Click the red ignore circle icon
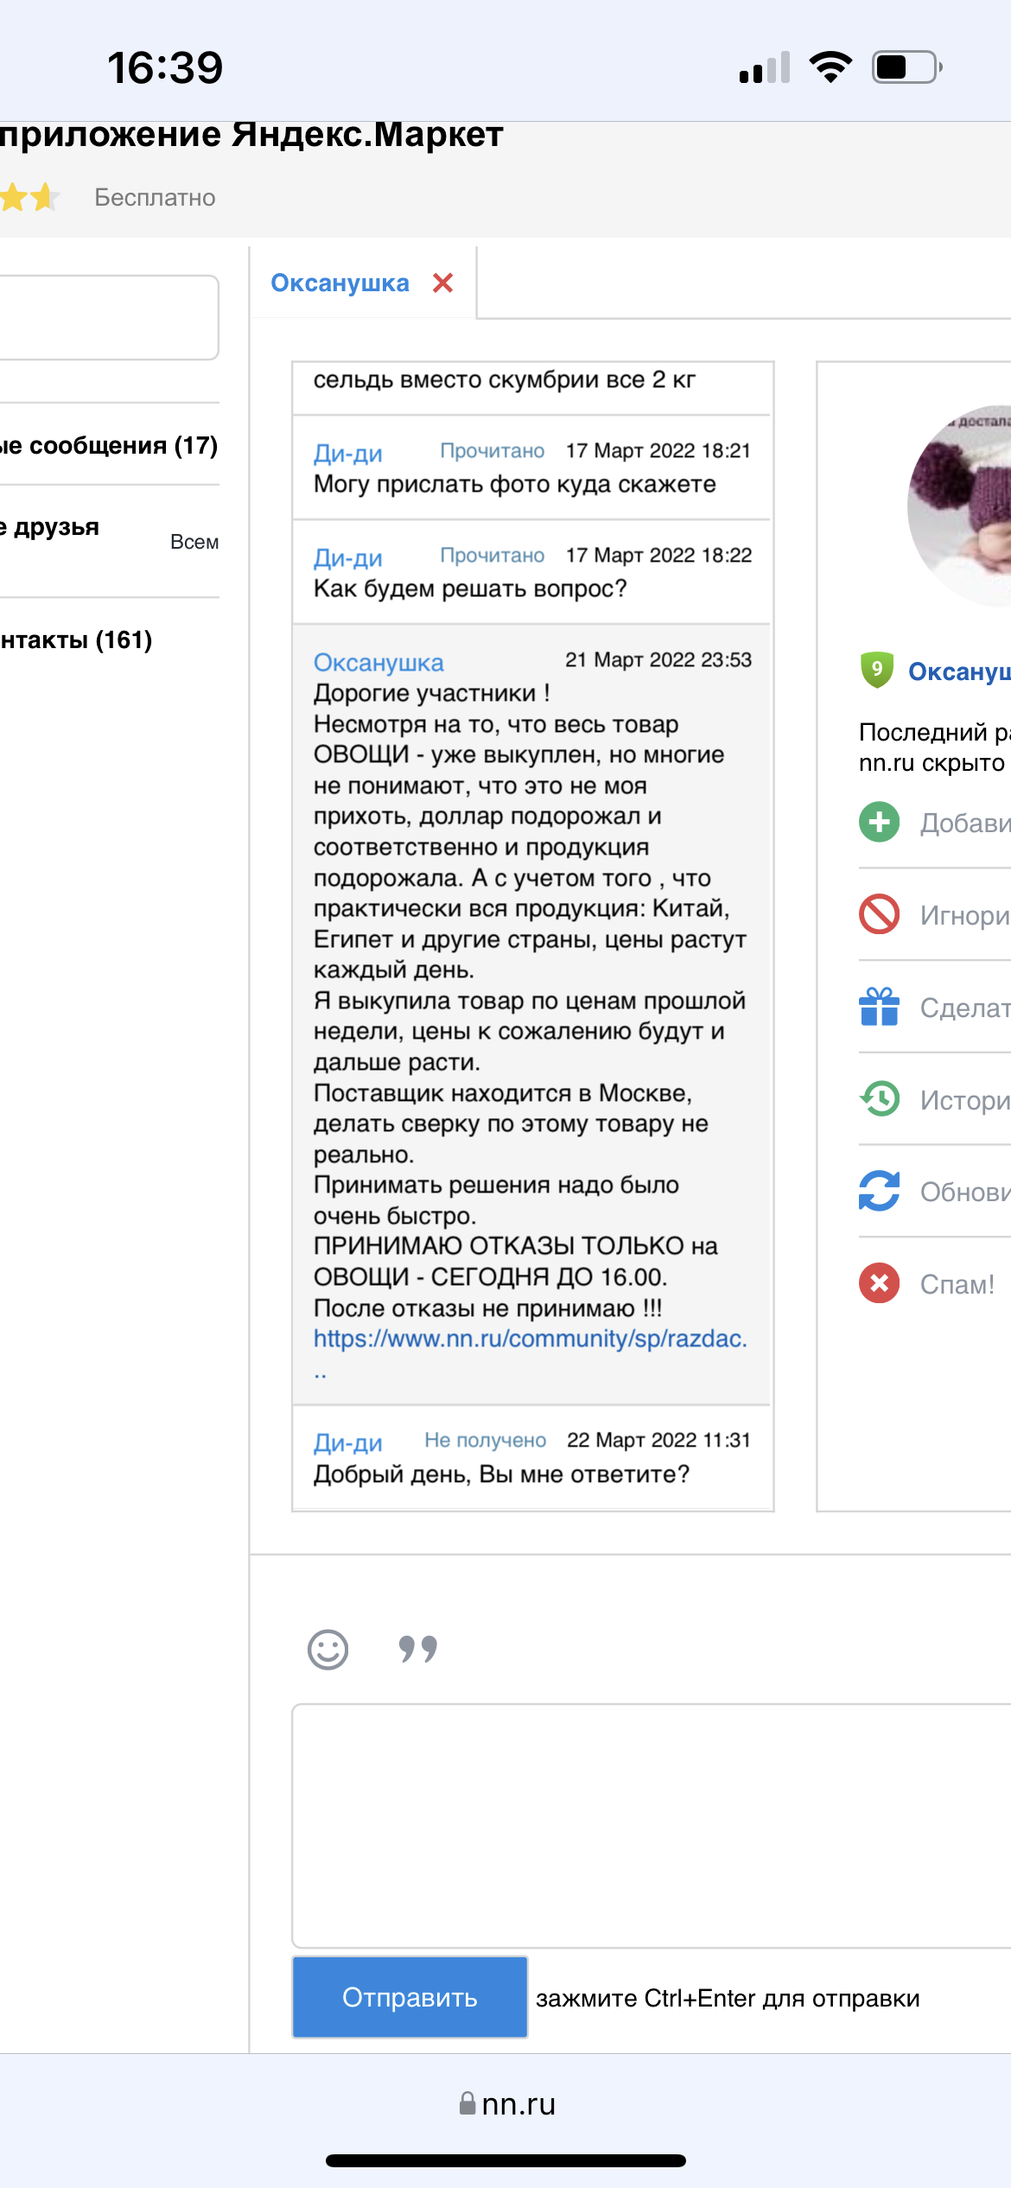This screenshot has height=2188, width=1011. [880, 914]
